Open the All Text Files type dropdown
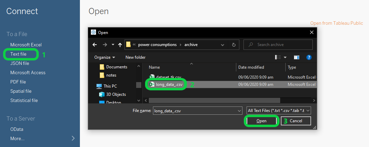 coord(279,111)
